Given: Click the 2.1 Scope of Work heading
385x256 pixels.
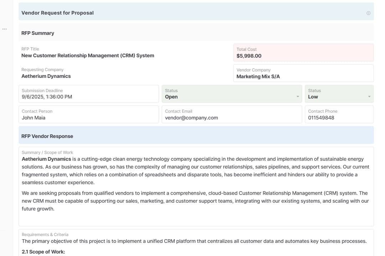Looking at the screenshot, I should point(43,252).
